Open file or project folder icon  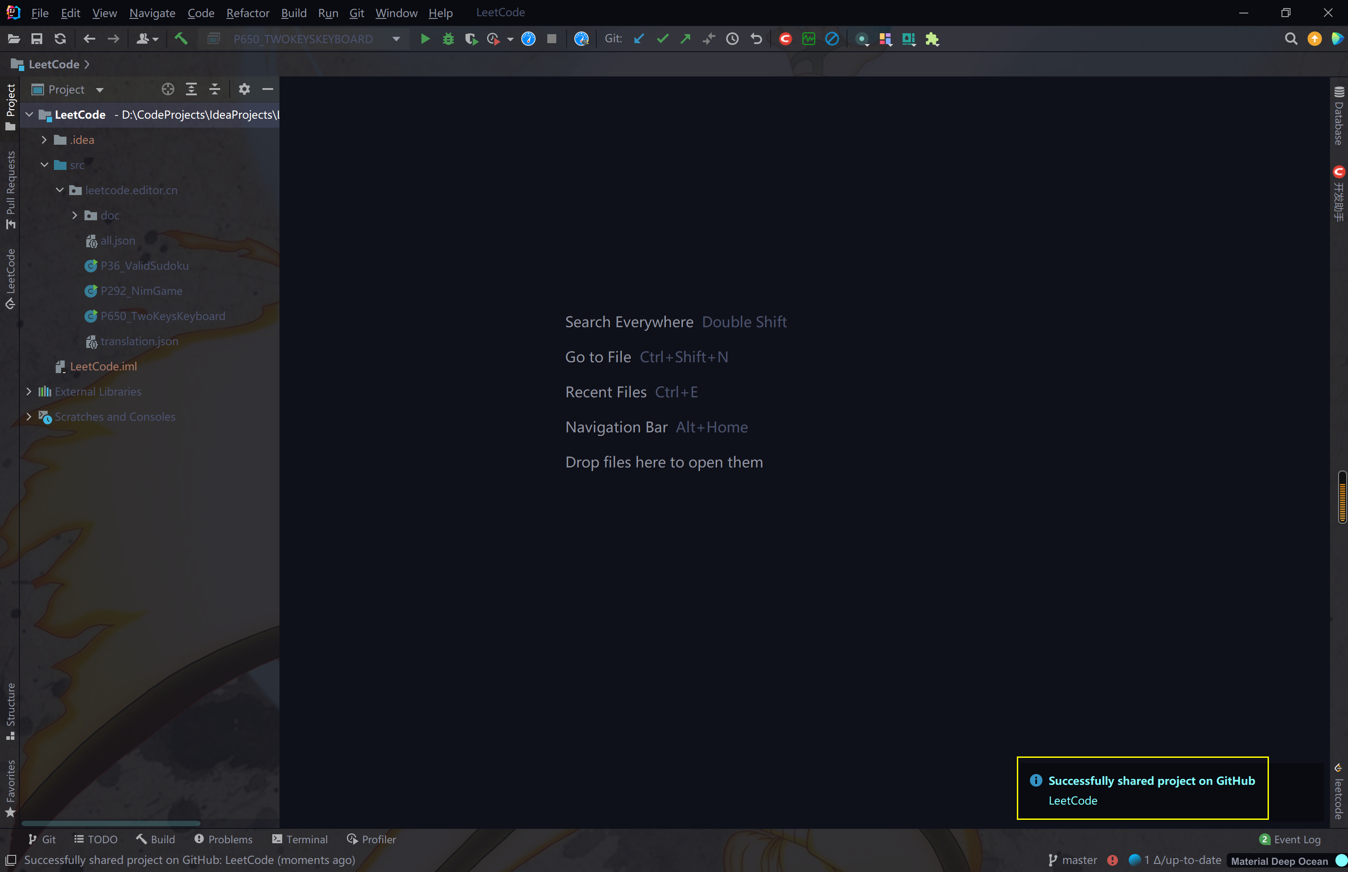[13, 39]
